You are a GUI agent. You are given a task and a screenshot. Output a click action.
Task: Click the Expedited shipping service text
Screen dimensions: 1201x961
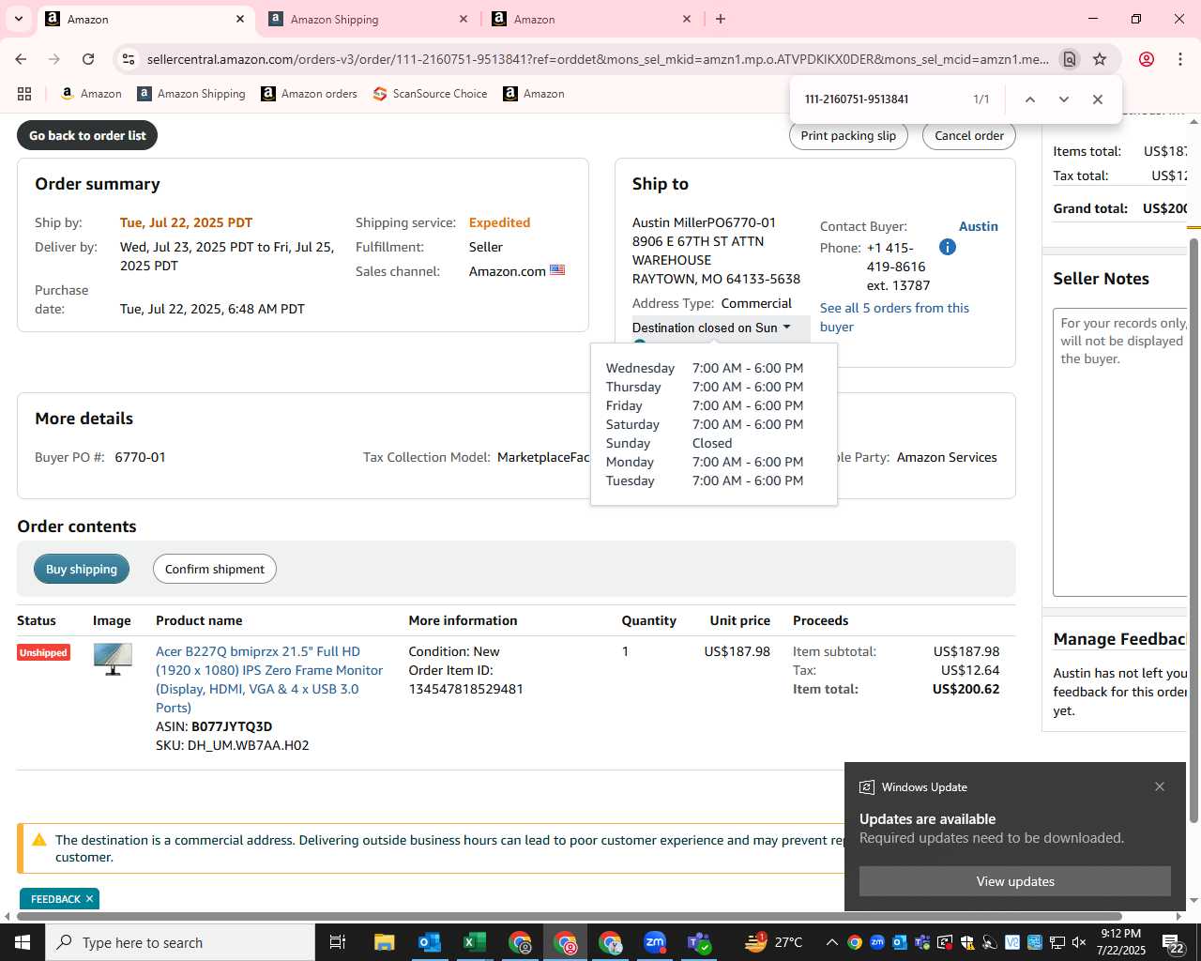pos(499,222)
